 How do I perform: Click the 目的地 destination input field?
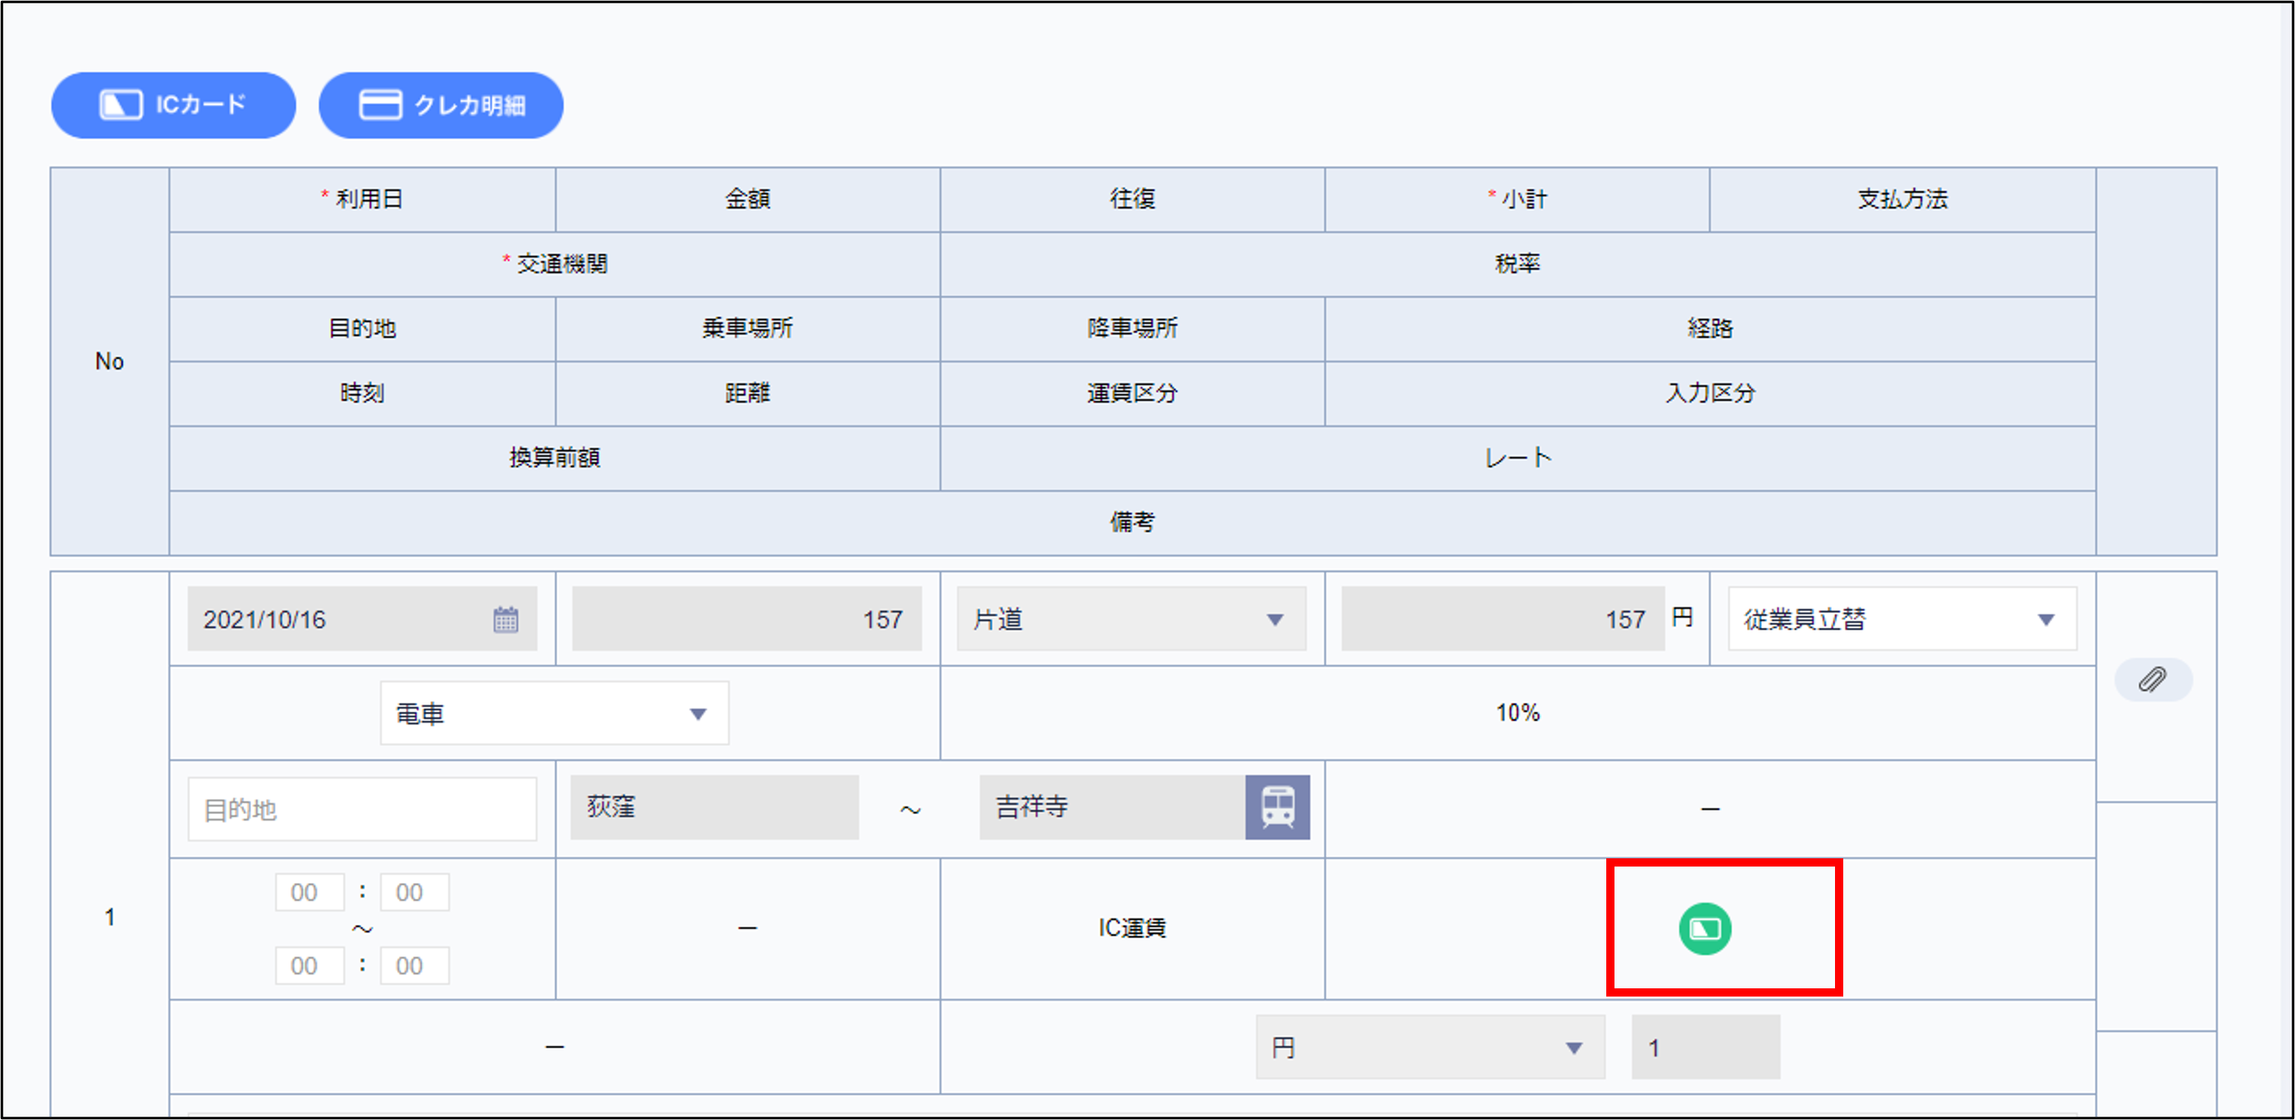tap(362, 809)
